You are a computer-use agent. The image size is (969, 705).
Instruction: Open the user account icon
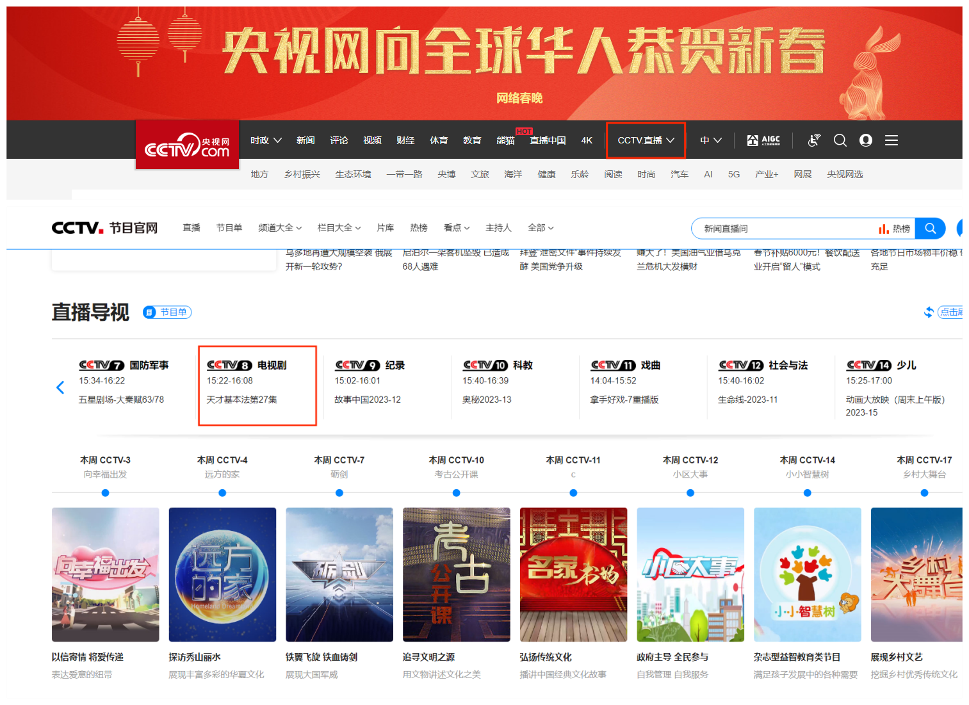(866, 140)
